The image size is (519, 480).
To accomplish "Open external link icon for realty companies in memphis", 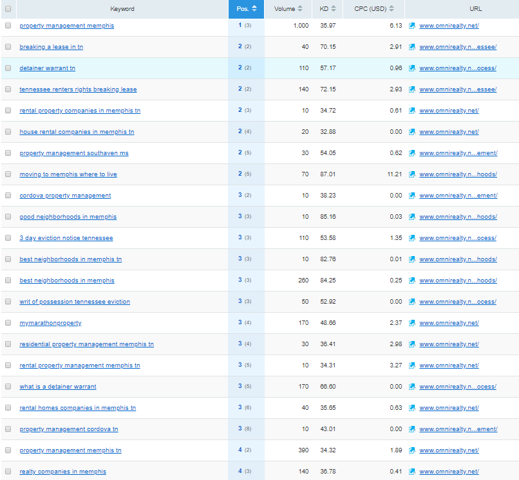I will [411, 472].
